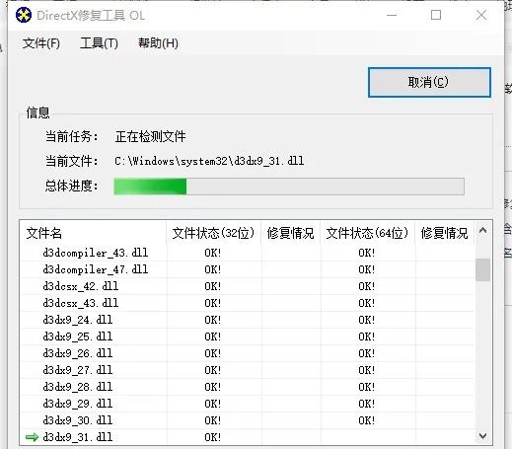Screen dimensions: 512x449
Task: Select the d3dx9_26.dll row
Action: pos(248,353)
